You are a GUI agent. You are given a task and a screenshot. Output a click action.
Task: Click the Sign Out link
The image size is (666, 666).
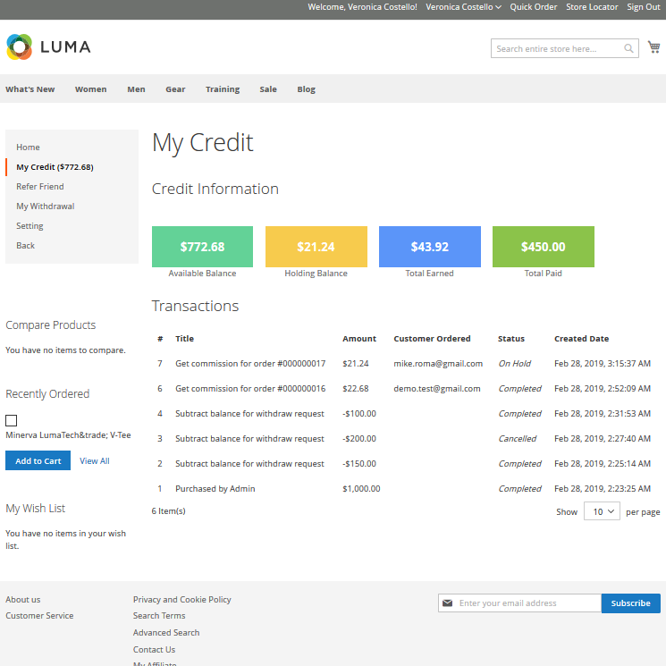643,7
